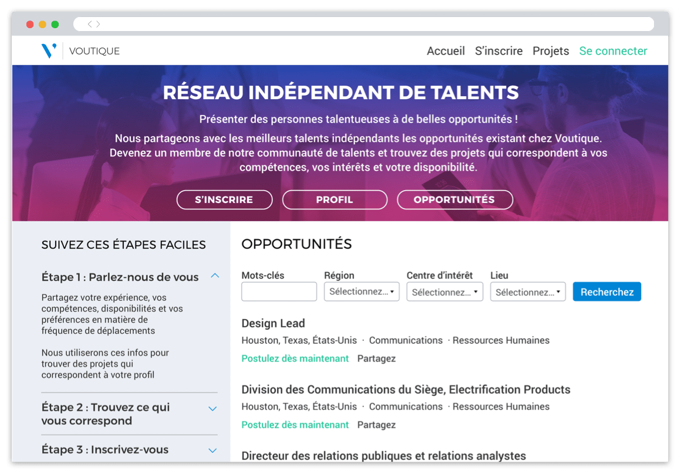The height and width of the screenshot is (474, 681).
Task: Click the Recherchez search button
Action: 606,292
